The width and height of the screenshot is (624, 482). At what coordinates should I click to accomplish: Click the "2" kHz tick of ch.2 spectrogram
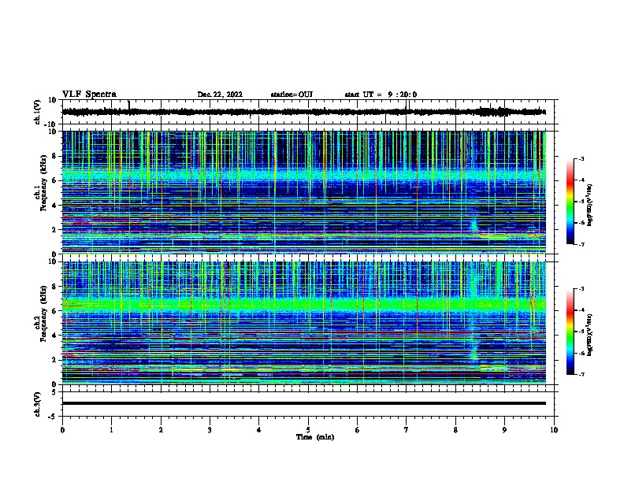point(55,360)
